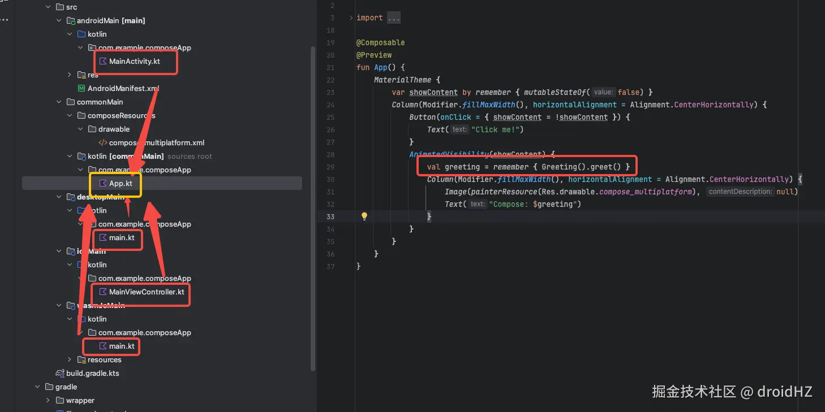825x412 pixels.
Task: Click the resources folder icon under wasmJsMain
Action: pos(81,359)
